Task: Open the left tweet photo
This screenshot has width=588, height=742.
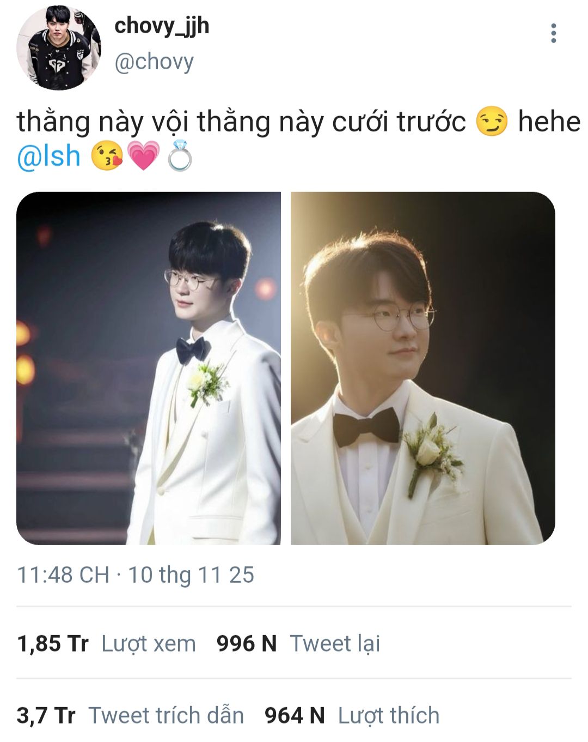Action: (149, 368)
